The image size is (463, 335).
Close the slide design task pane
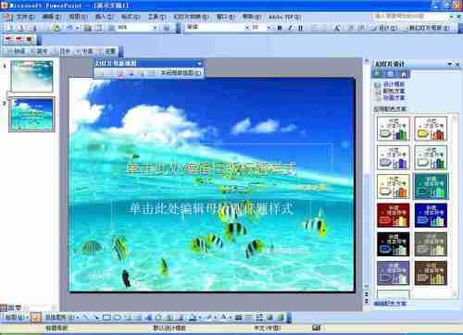[457, 64]
